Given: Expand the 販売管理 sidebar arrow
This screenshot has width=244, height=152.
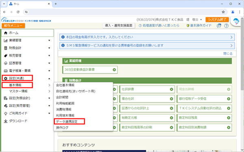Looking at the screenshot, I should coord(49,56).
